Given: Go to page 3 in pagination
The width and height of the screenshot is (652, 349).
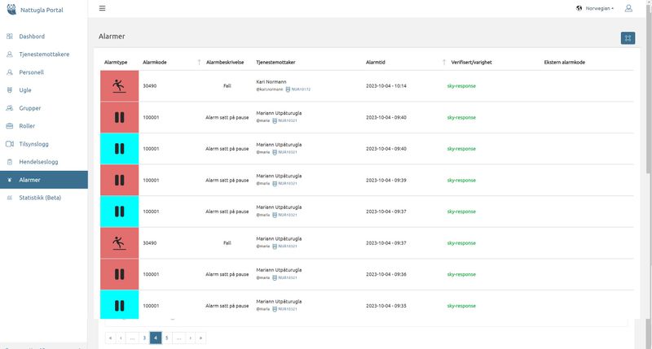Looking at the screenshot, I should pos(144,337).
